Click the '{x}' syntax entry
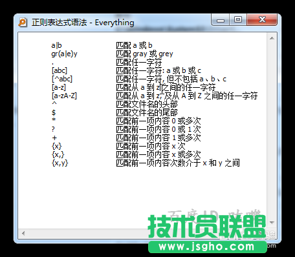The height and width of the screenshot is (257, 295). point(57,146)
